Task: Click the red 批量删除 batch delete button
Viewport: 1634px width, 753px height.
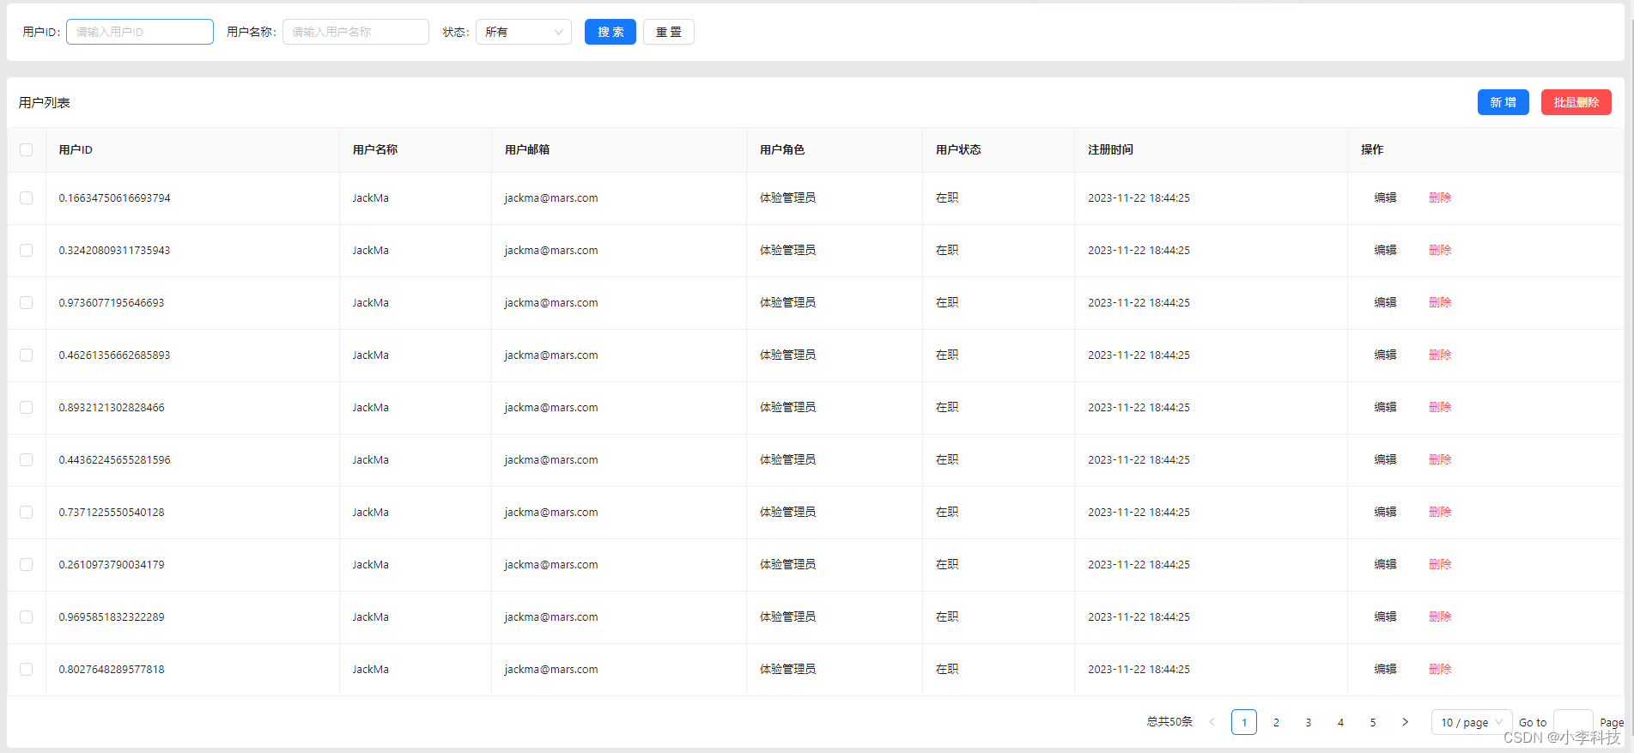Action: click(x=1576, y=102)
